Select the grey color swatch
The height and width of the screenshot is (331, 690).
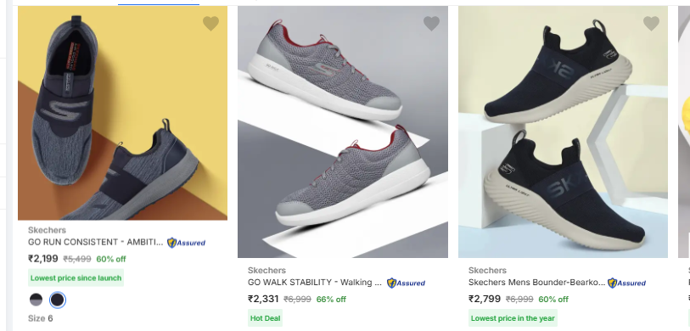coord(36,300)
